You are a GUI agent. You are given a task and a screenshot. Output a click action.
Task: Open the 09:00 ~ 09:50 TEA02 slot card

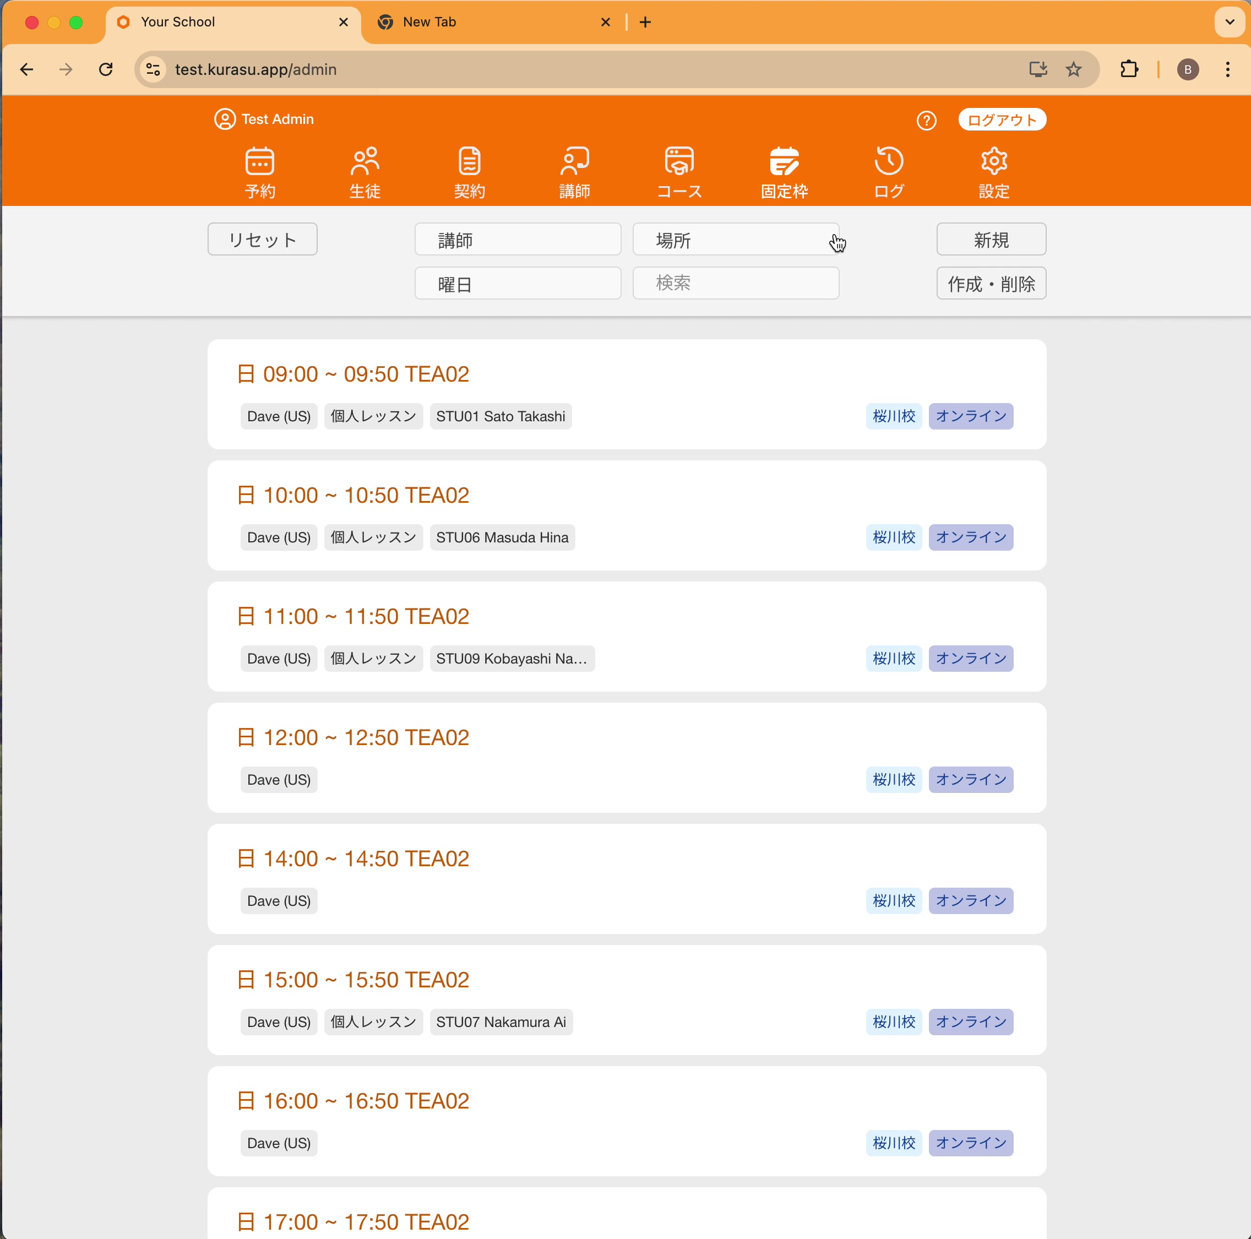[626, 394]
